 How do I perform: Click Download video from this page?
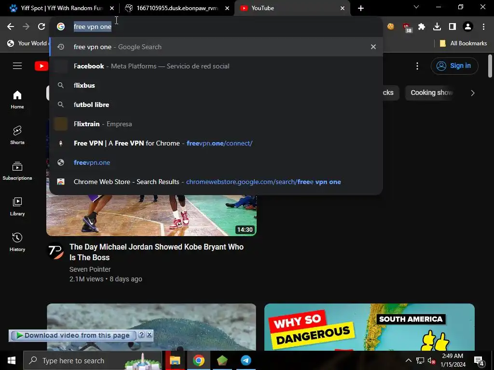tap(73, 335)
